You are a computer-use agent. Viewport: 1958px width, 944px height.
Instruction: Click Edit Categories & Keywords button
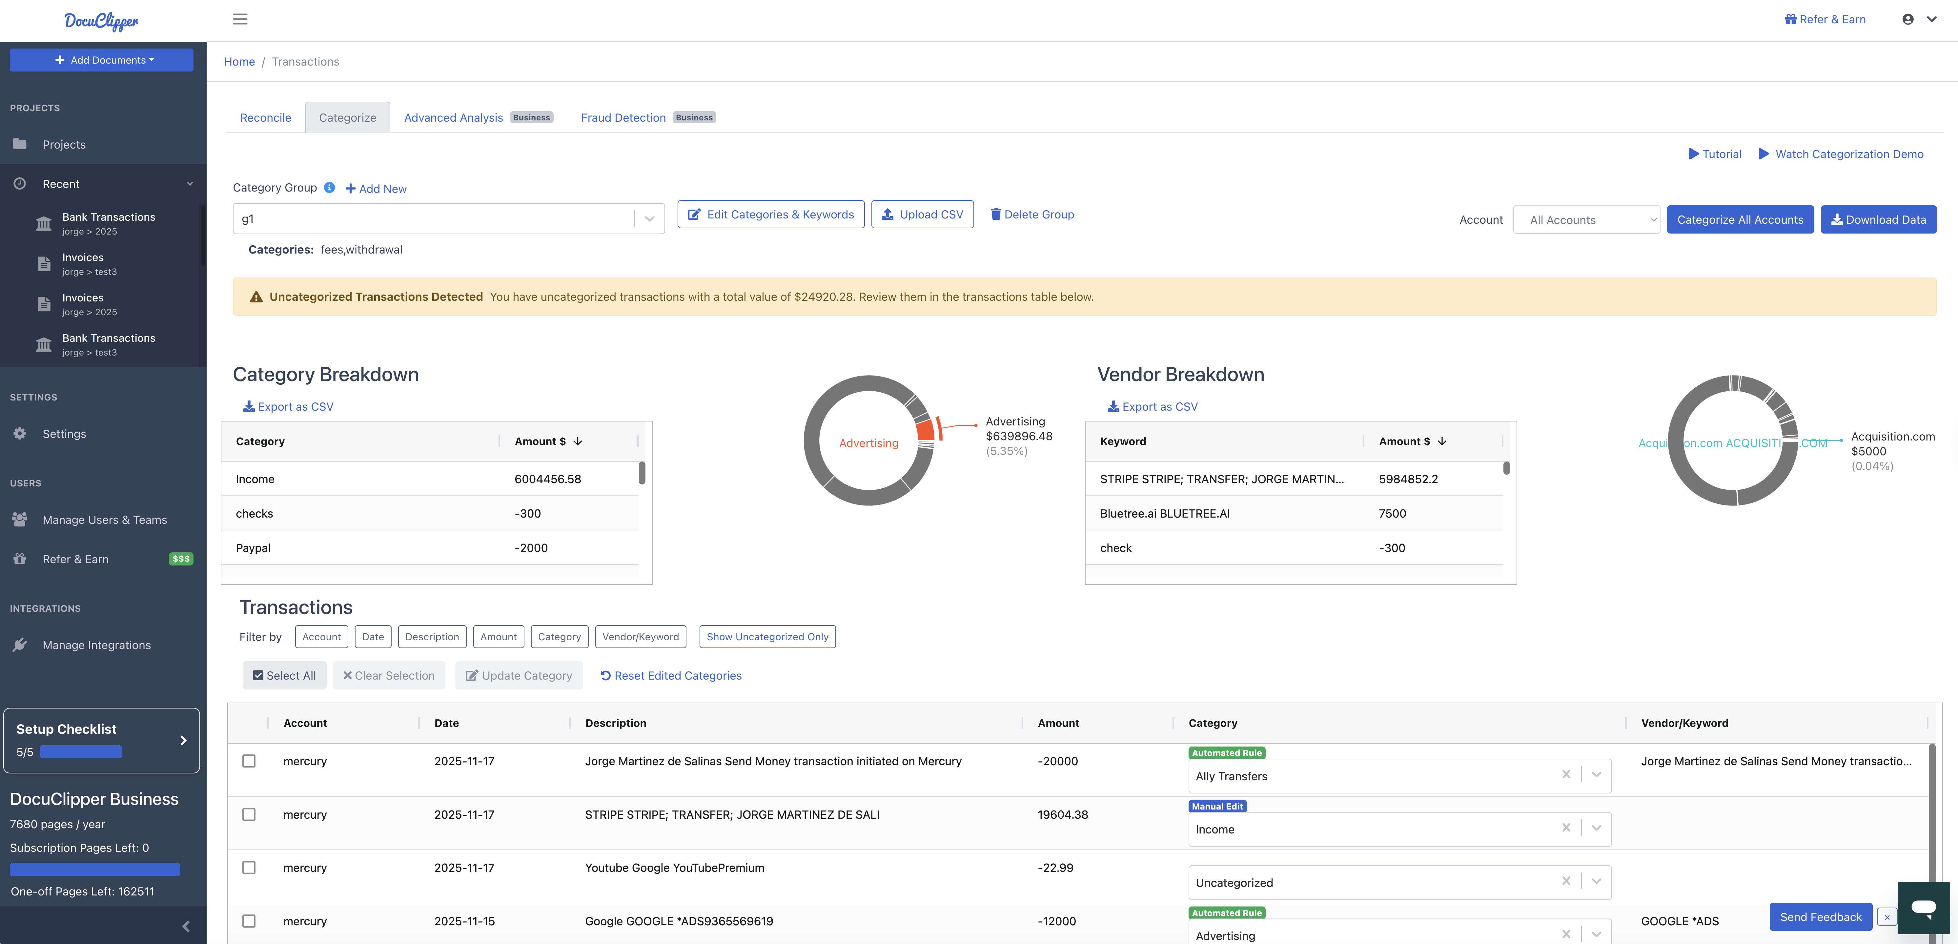(x=771, y=214)
